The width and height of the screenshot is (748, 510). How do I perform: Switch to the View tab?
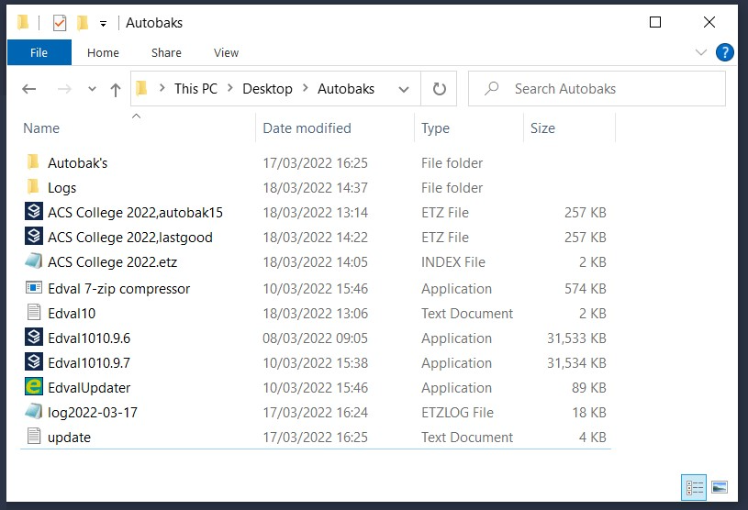click(x=226, y=52)
